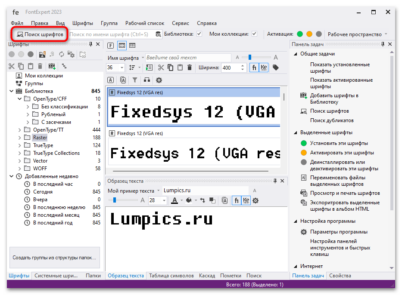This screenshot has width=402, height=295.
Task: Collapse the OpenType/TT library folder
Action: (19, 129)
